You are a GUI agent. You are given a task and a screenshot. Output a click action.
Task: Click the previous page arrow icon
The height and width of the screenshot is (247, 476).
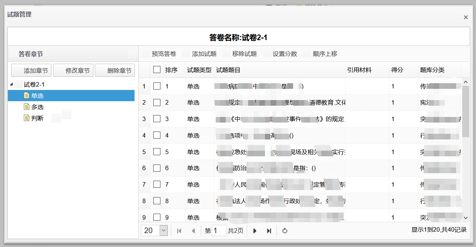[x=193, y=231]
